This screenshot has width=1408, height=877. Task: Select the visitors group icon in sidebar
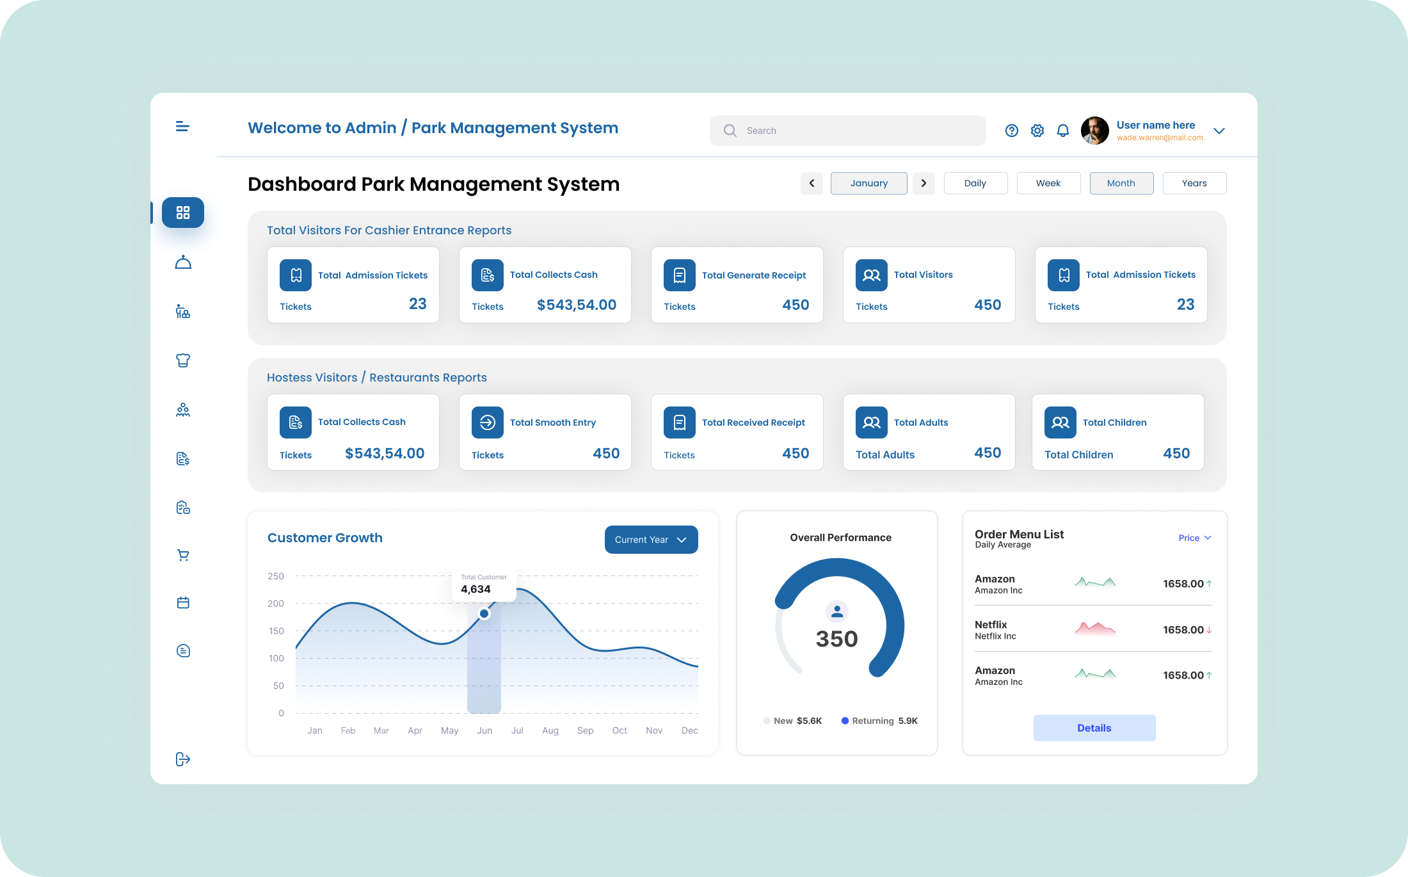183,410
